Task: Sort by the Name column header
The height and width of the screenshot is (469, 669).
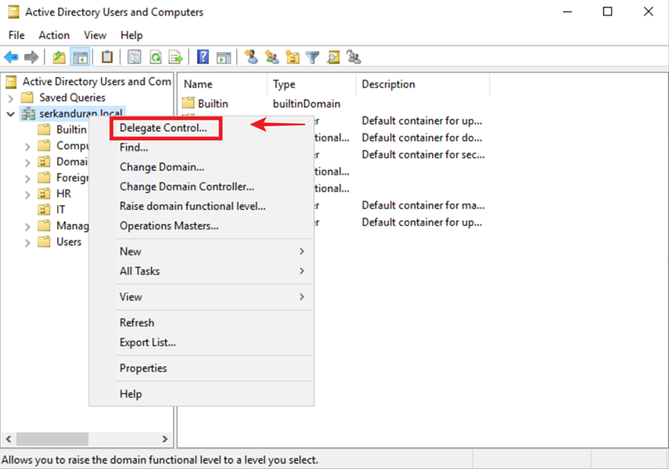Action: [223, 84]
